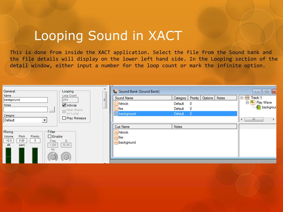Click the background sound wave icon
The height and width of the screenshot is (212, 283).
pos(116,113)
